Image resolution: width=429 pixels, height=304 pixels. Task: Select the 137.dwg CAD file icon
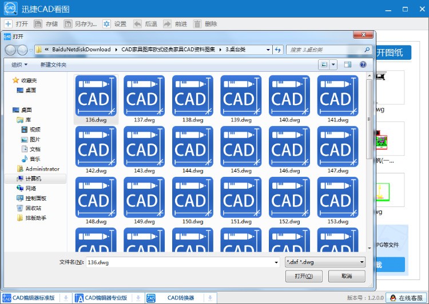coord(144,96)
